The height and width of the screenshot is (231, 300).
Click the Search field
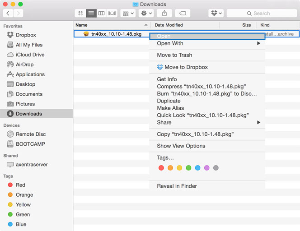261,14
